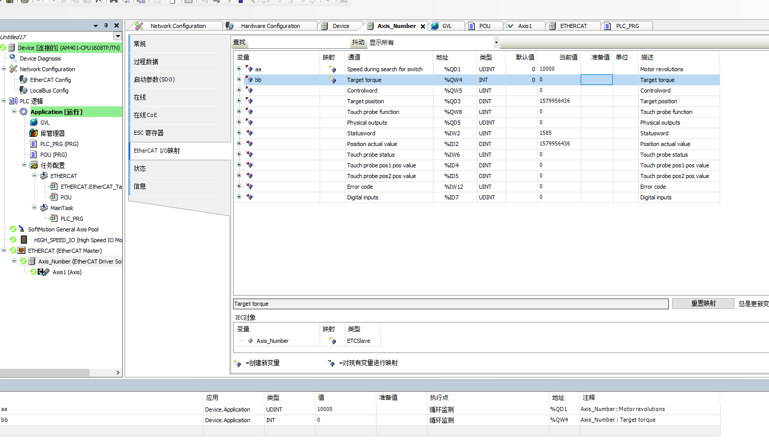Select the Network Configuration tree icon
Viewport: 769px width, 440px height.
[13, 69]
